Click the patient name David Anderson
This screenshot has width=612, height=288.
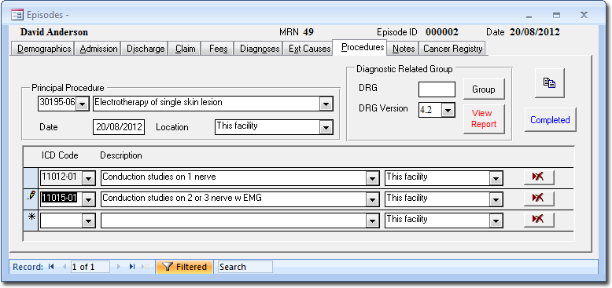(54, 32)
